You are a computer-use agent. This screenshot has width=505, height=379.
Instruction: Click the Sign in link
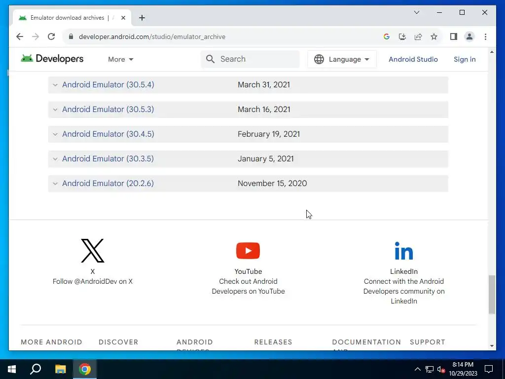465,59
